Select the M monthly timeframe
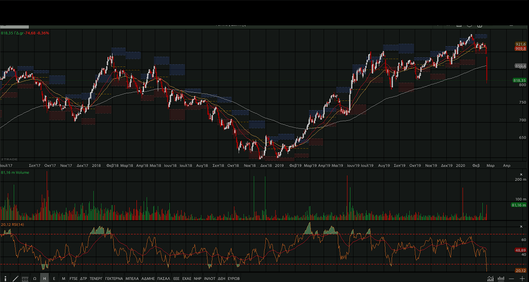The image size is (529, 282). [63, 278]
